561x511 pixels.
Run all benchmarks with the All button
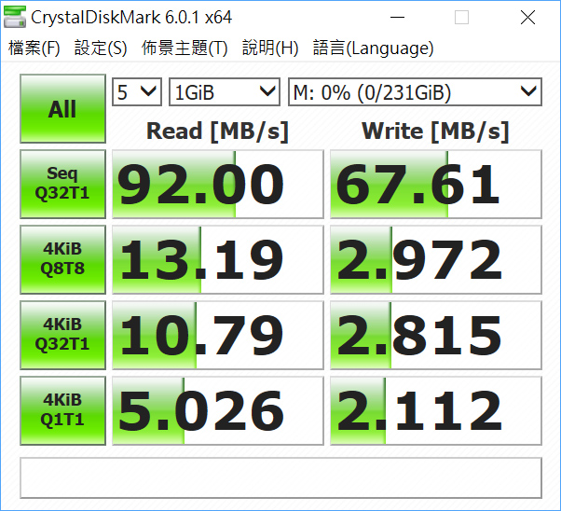(62, 108)
